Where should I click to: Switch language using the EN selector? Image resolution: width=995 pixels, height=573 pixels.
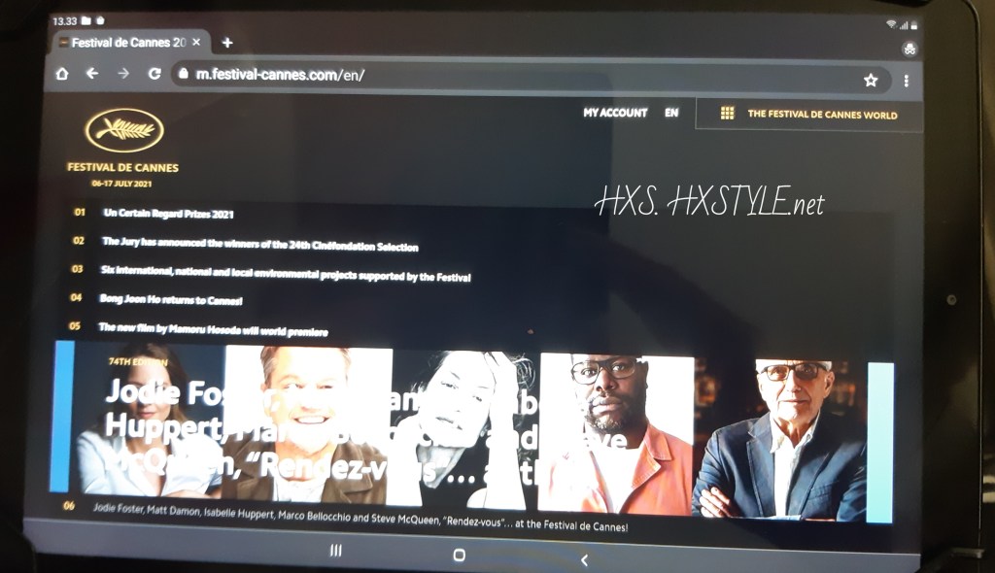click(x=670, y=113)
